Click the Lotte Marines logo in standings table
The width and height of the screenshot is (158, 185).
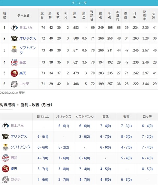14,84
